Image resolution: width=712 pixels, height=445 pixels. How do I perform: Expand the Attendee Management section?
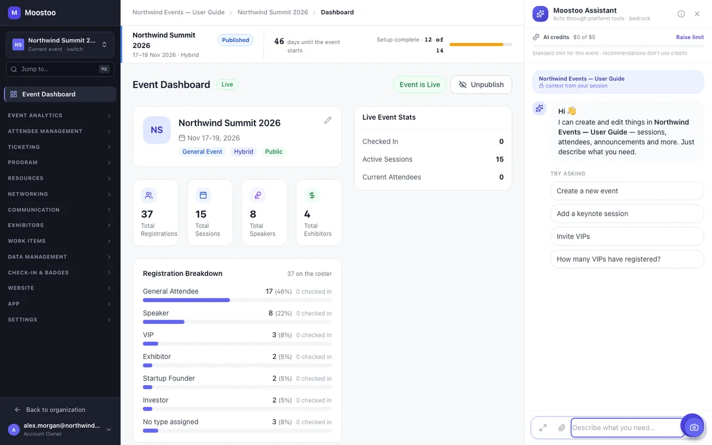click(x=60, y=131)
